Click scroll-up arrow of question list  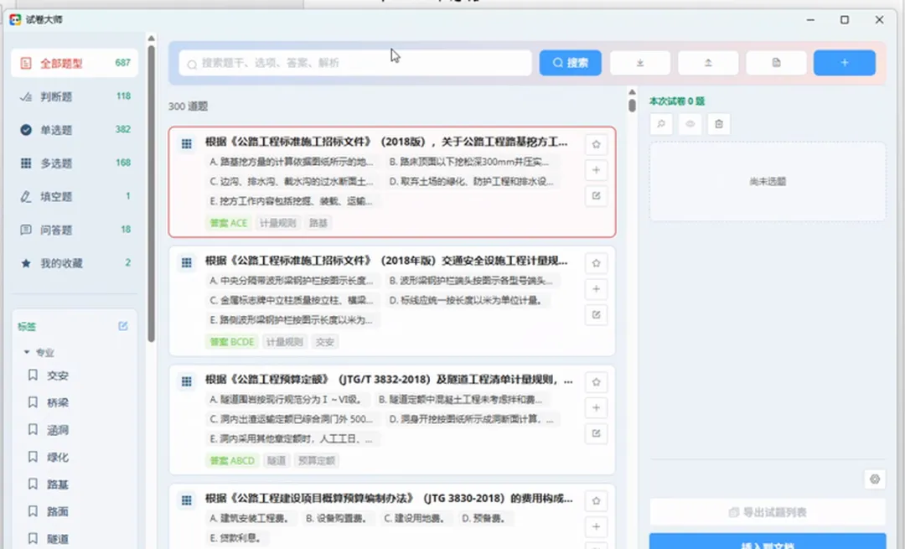pos(632,92)
